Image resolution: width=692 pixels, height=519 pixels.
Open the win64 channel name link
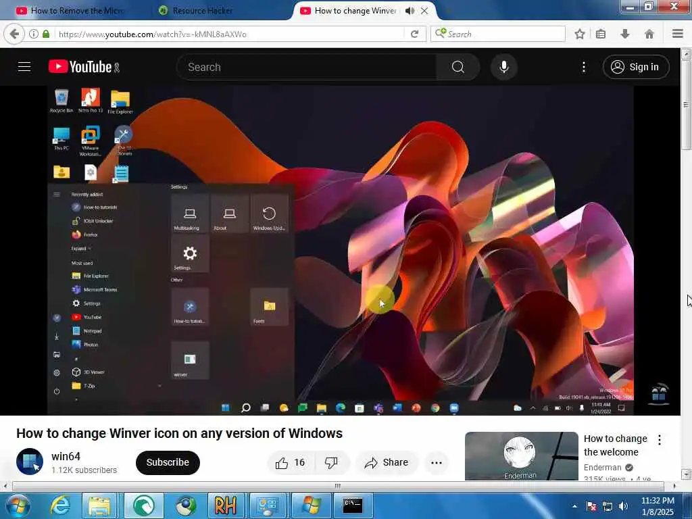pyautogui.click(x=66, y=456)
